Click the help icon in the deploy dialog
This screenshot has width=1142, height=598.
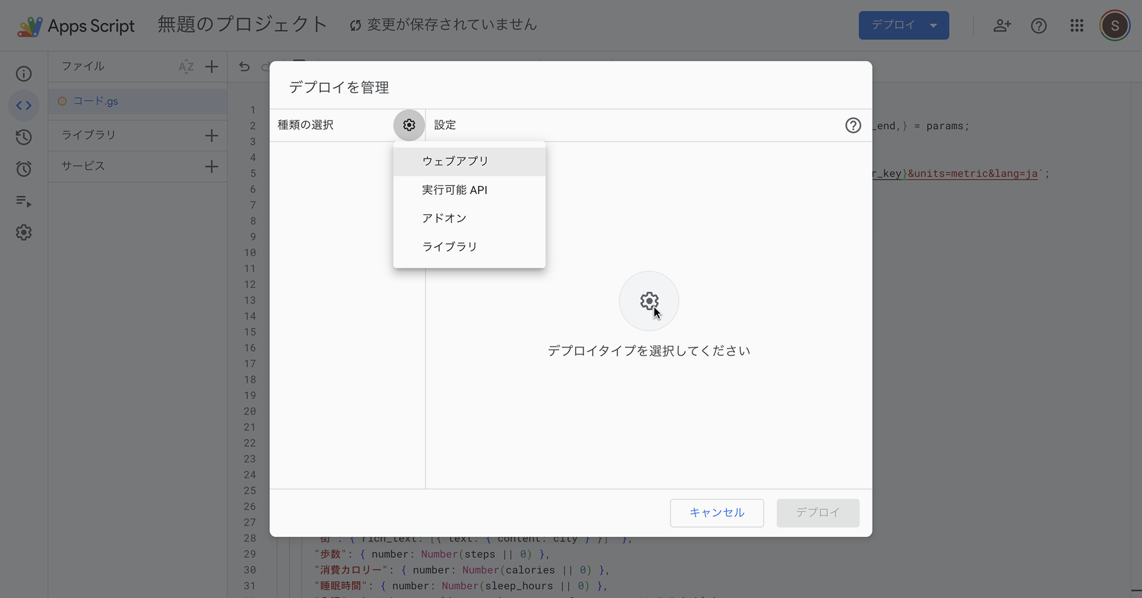point(853,125)
